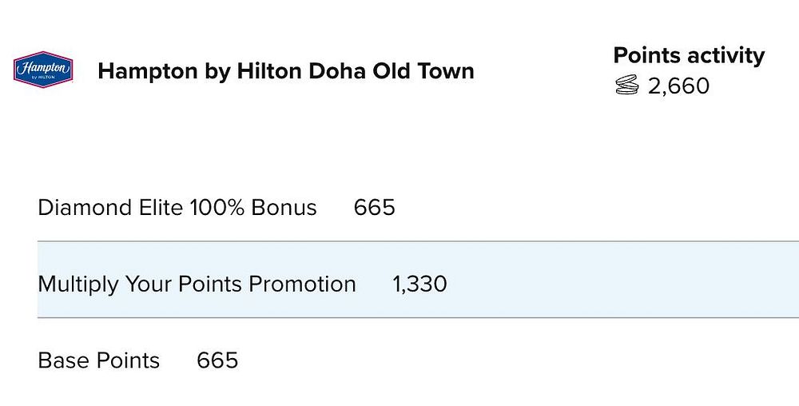The width and height of the screenshot is (799, 406).
Task: Click the points coins icon
Action: click(626, 85)
